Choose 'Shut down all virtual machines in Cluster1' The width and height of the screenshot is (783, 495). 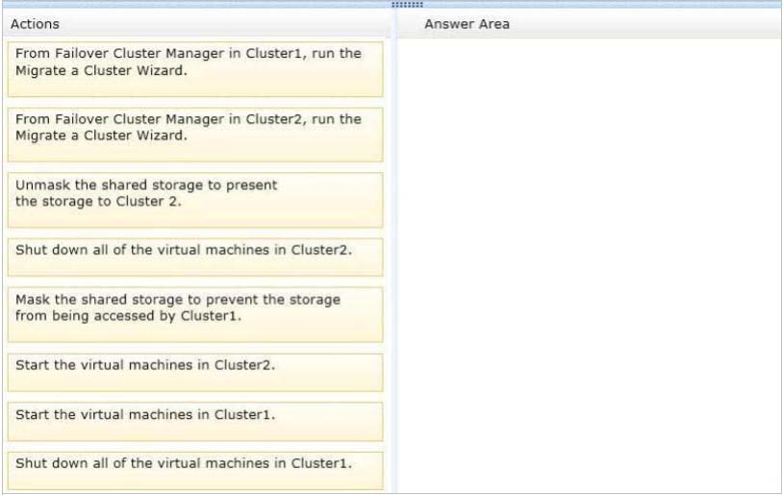[195, 471]
